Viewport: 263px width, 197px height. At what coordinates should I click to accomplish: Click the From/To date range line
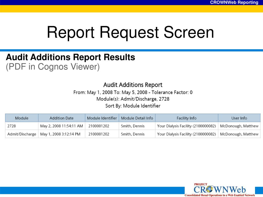click(x=133, y=92)
